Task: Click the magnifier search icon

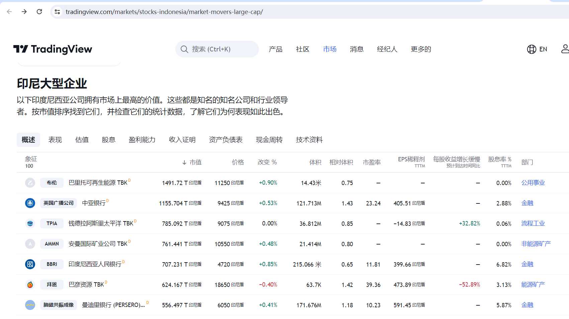Action: coord(184,49)
